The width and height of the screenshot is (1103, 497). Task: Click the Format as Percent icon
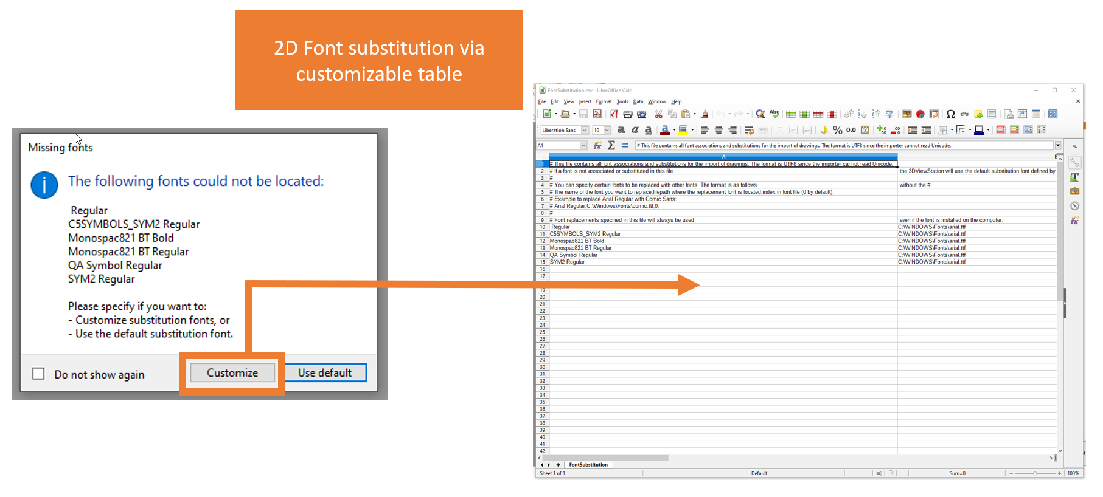[838, 130]
